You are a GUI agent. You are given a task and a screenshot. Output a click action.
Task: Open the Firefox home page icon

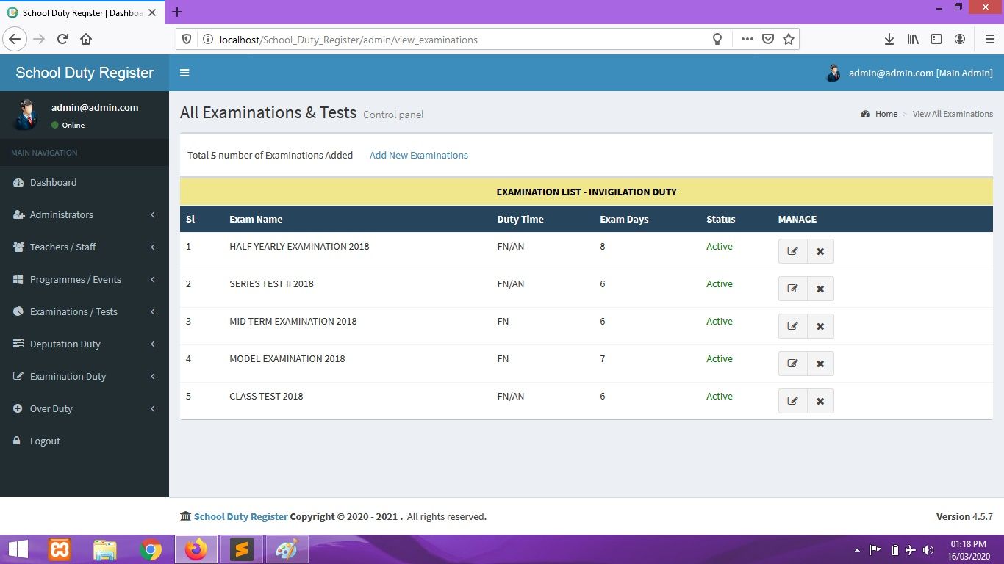(86, 40)
